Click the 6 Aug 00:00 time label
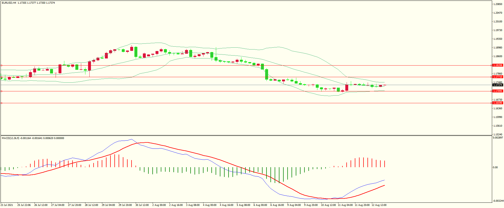The image size is (504, 208). pos(260,205)
